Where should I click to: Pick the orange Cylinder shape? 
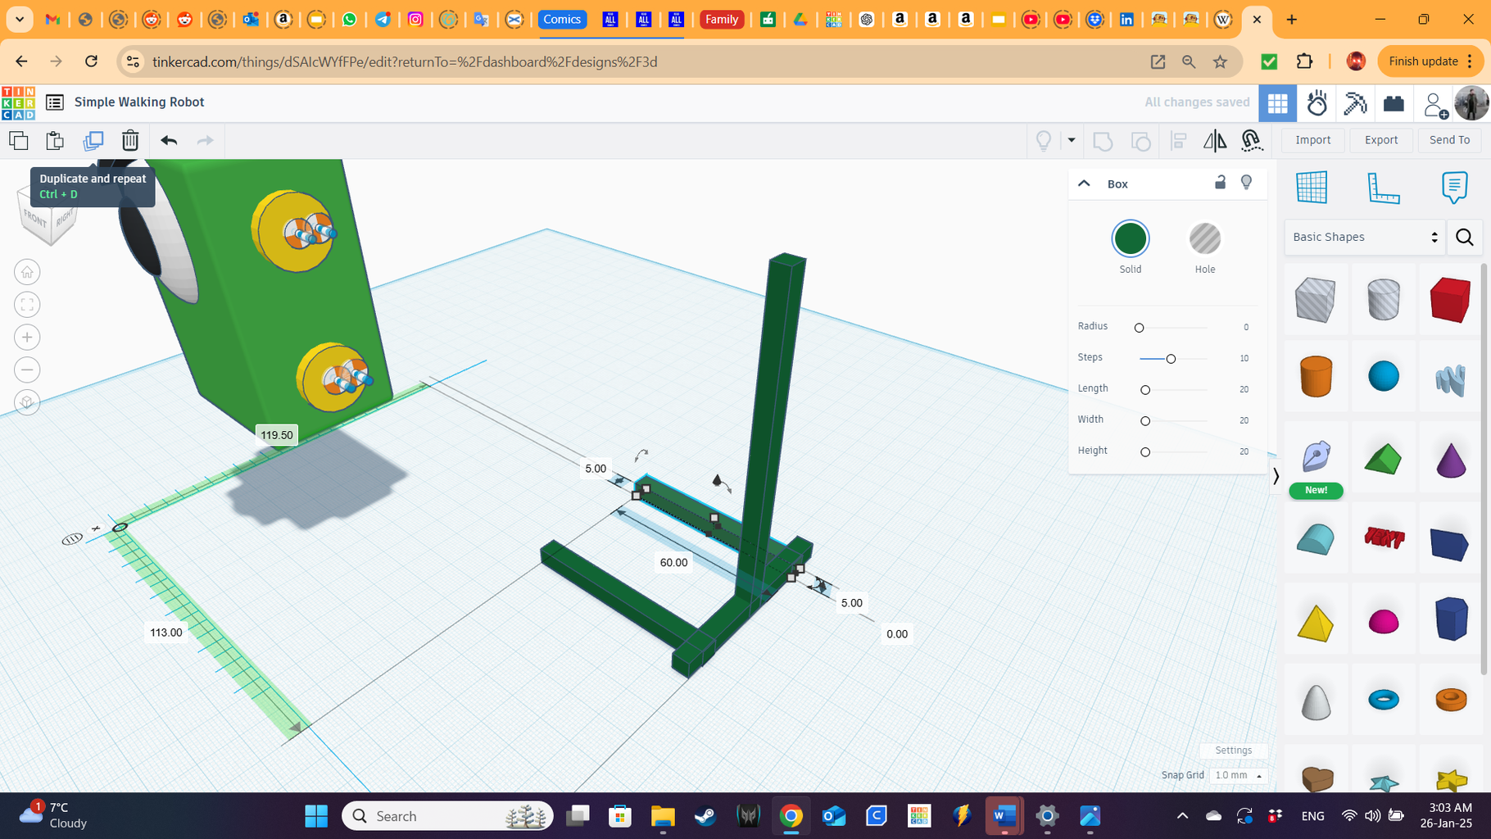tap(1316, 376)
